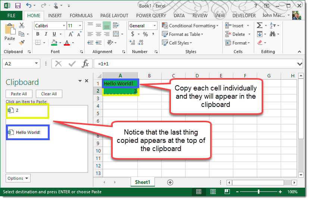This screenshot has width=309, height=200.
Task: Click the Redo arrow icon
Action: pos(43,6)
